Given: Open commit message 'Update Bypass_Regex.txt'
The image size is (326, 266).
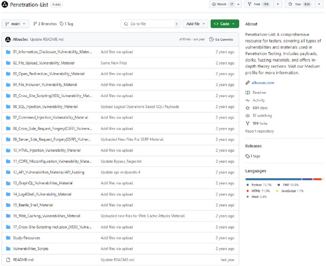Looking at the screenshot, I should [121, 161].
